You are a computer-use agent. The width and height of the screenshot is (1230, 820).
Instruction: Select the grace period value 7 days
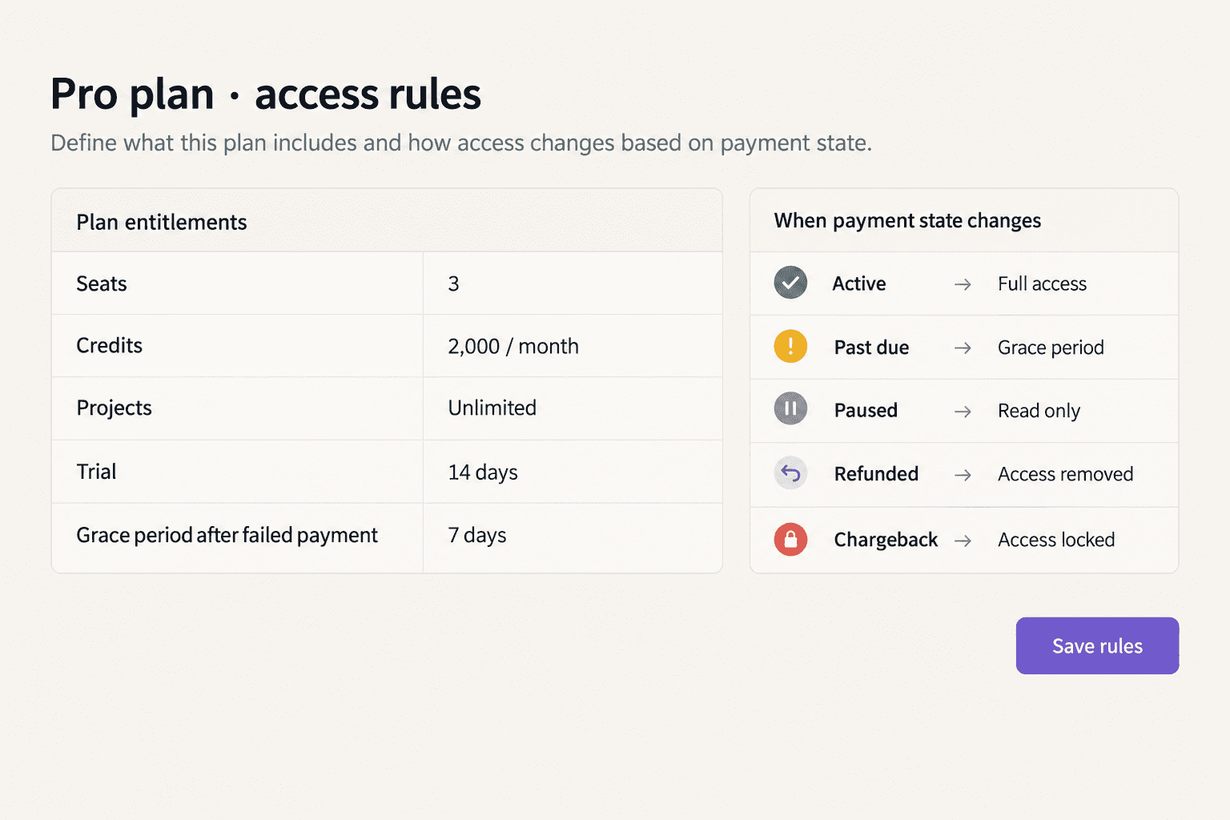pyautogui.click(x=477, y=535)
